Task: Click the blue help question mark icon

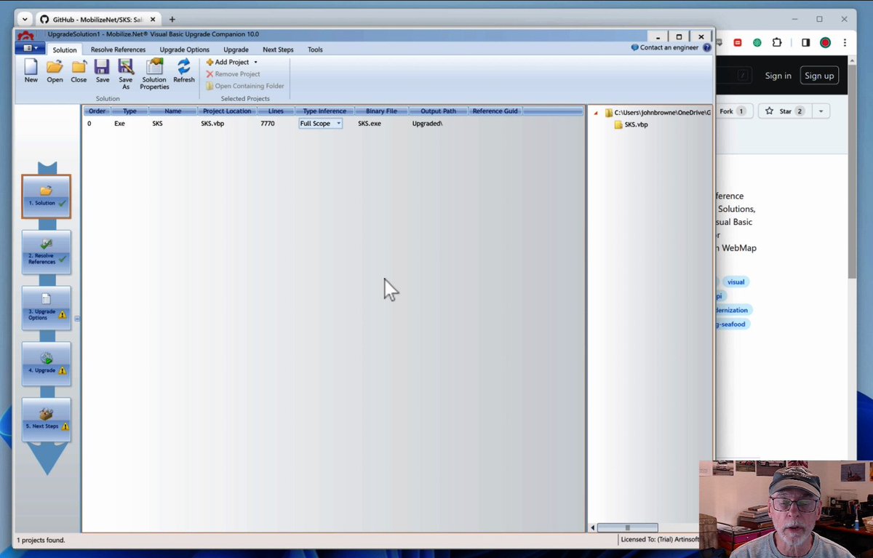Action: (707, 48)
